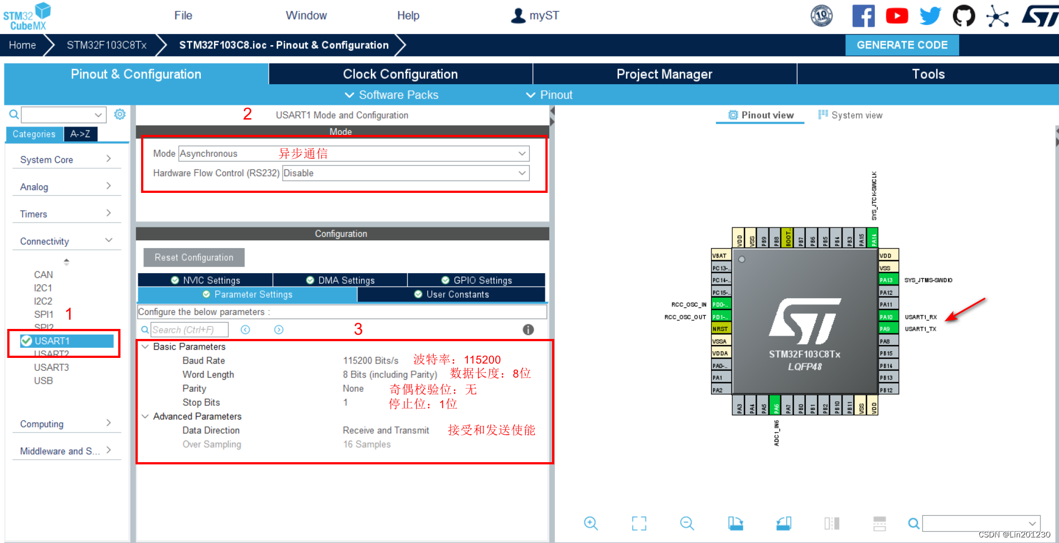Select USART1 in the peripheral list

click(67, 341)
